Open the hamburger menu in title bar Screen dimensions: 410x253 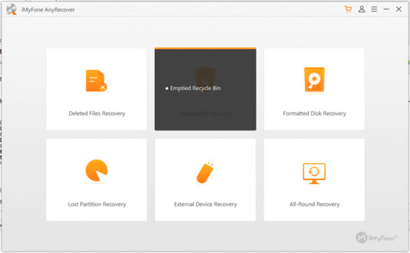374,10
